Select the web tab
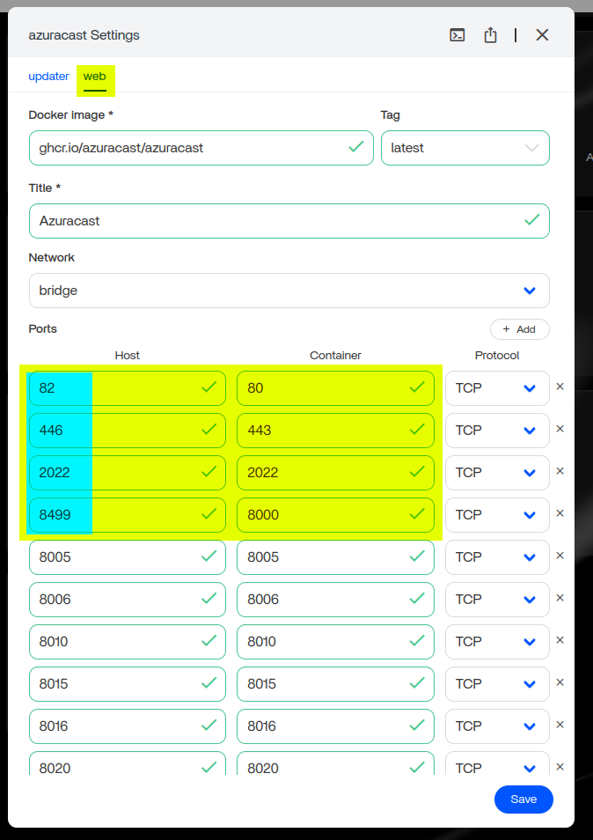This screenshot has height=840, width=593. pos(94,77)
